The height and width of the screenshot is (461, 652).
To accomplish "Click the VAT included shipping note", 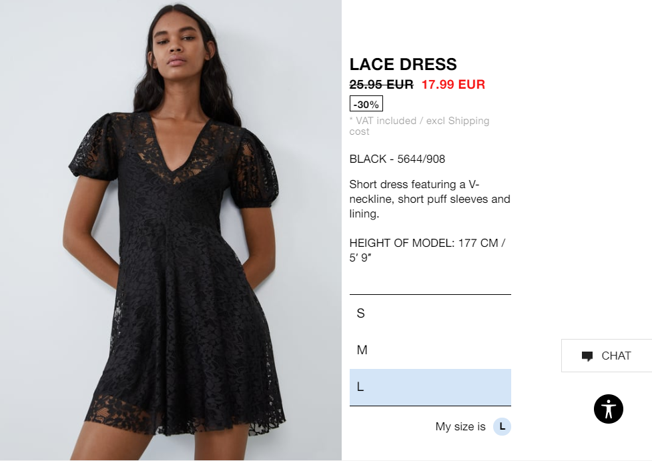I will pyautogui.click(x=419, y=126).
